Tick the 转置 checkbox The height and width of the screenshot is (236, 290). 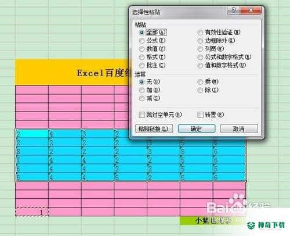200,115
